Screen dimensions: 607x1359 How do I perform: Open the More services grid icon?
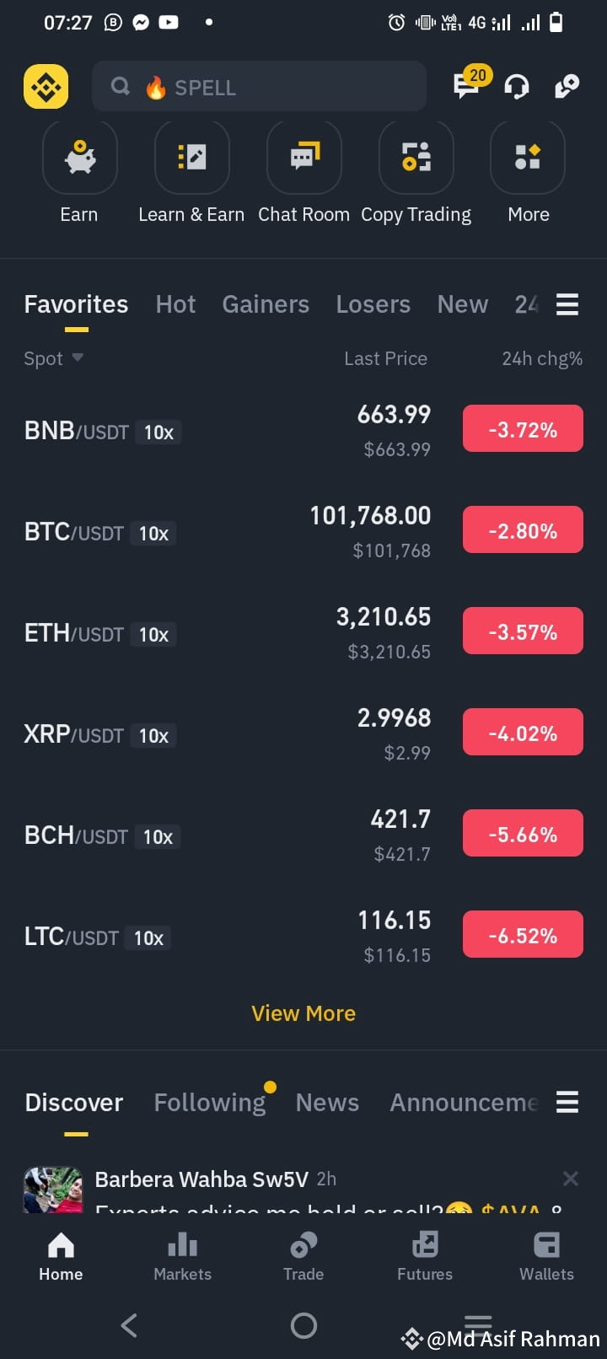click(x=528, y=158)
